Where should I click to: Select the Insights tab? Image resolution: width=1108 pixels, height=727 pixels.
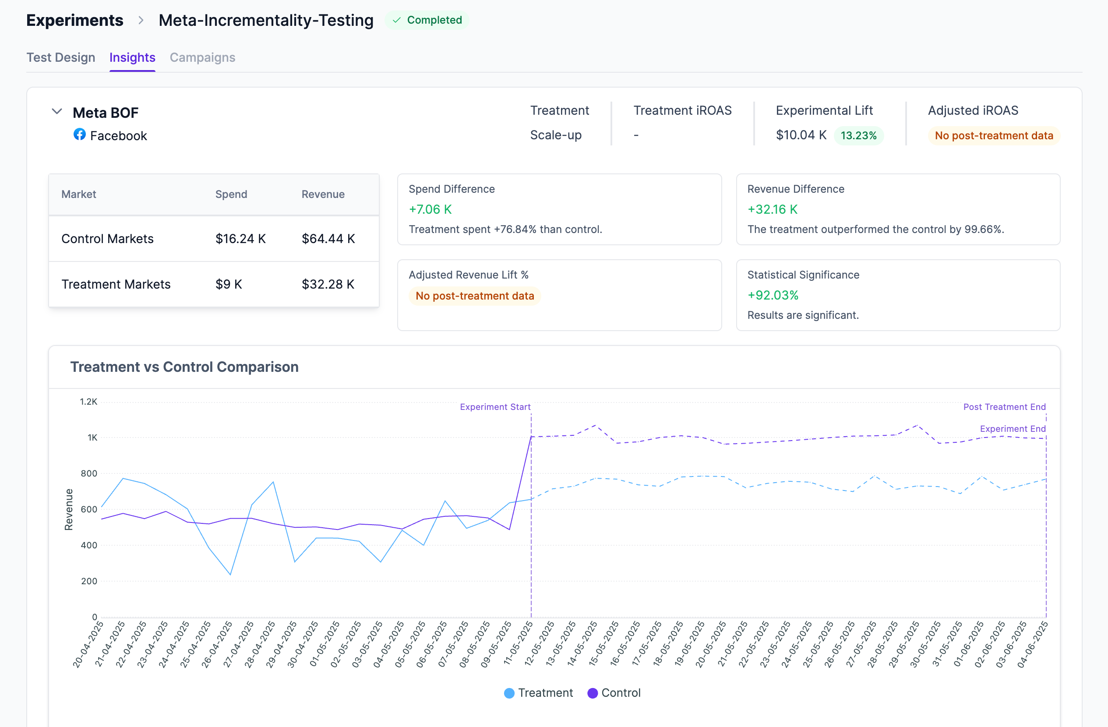pos(132,57)
